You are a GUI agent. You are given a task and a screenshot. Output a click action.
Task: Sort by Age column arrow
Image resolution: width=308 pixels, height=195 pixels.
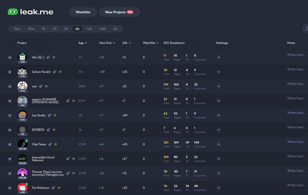pos(86,43)
